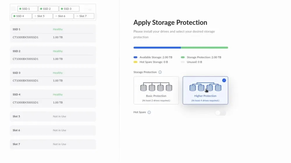Open the SSD 3 drive details card

point(53,77)
